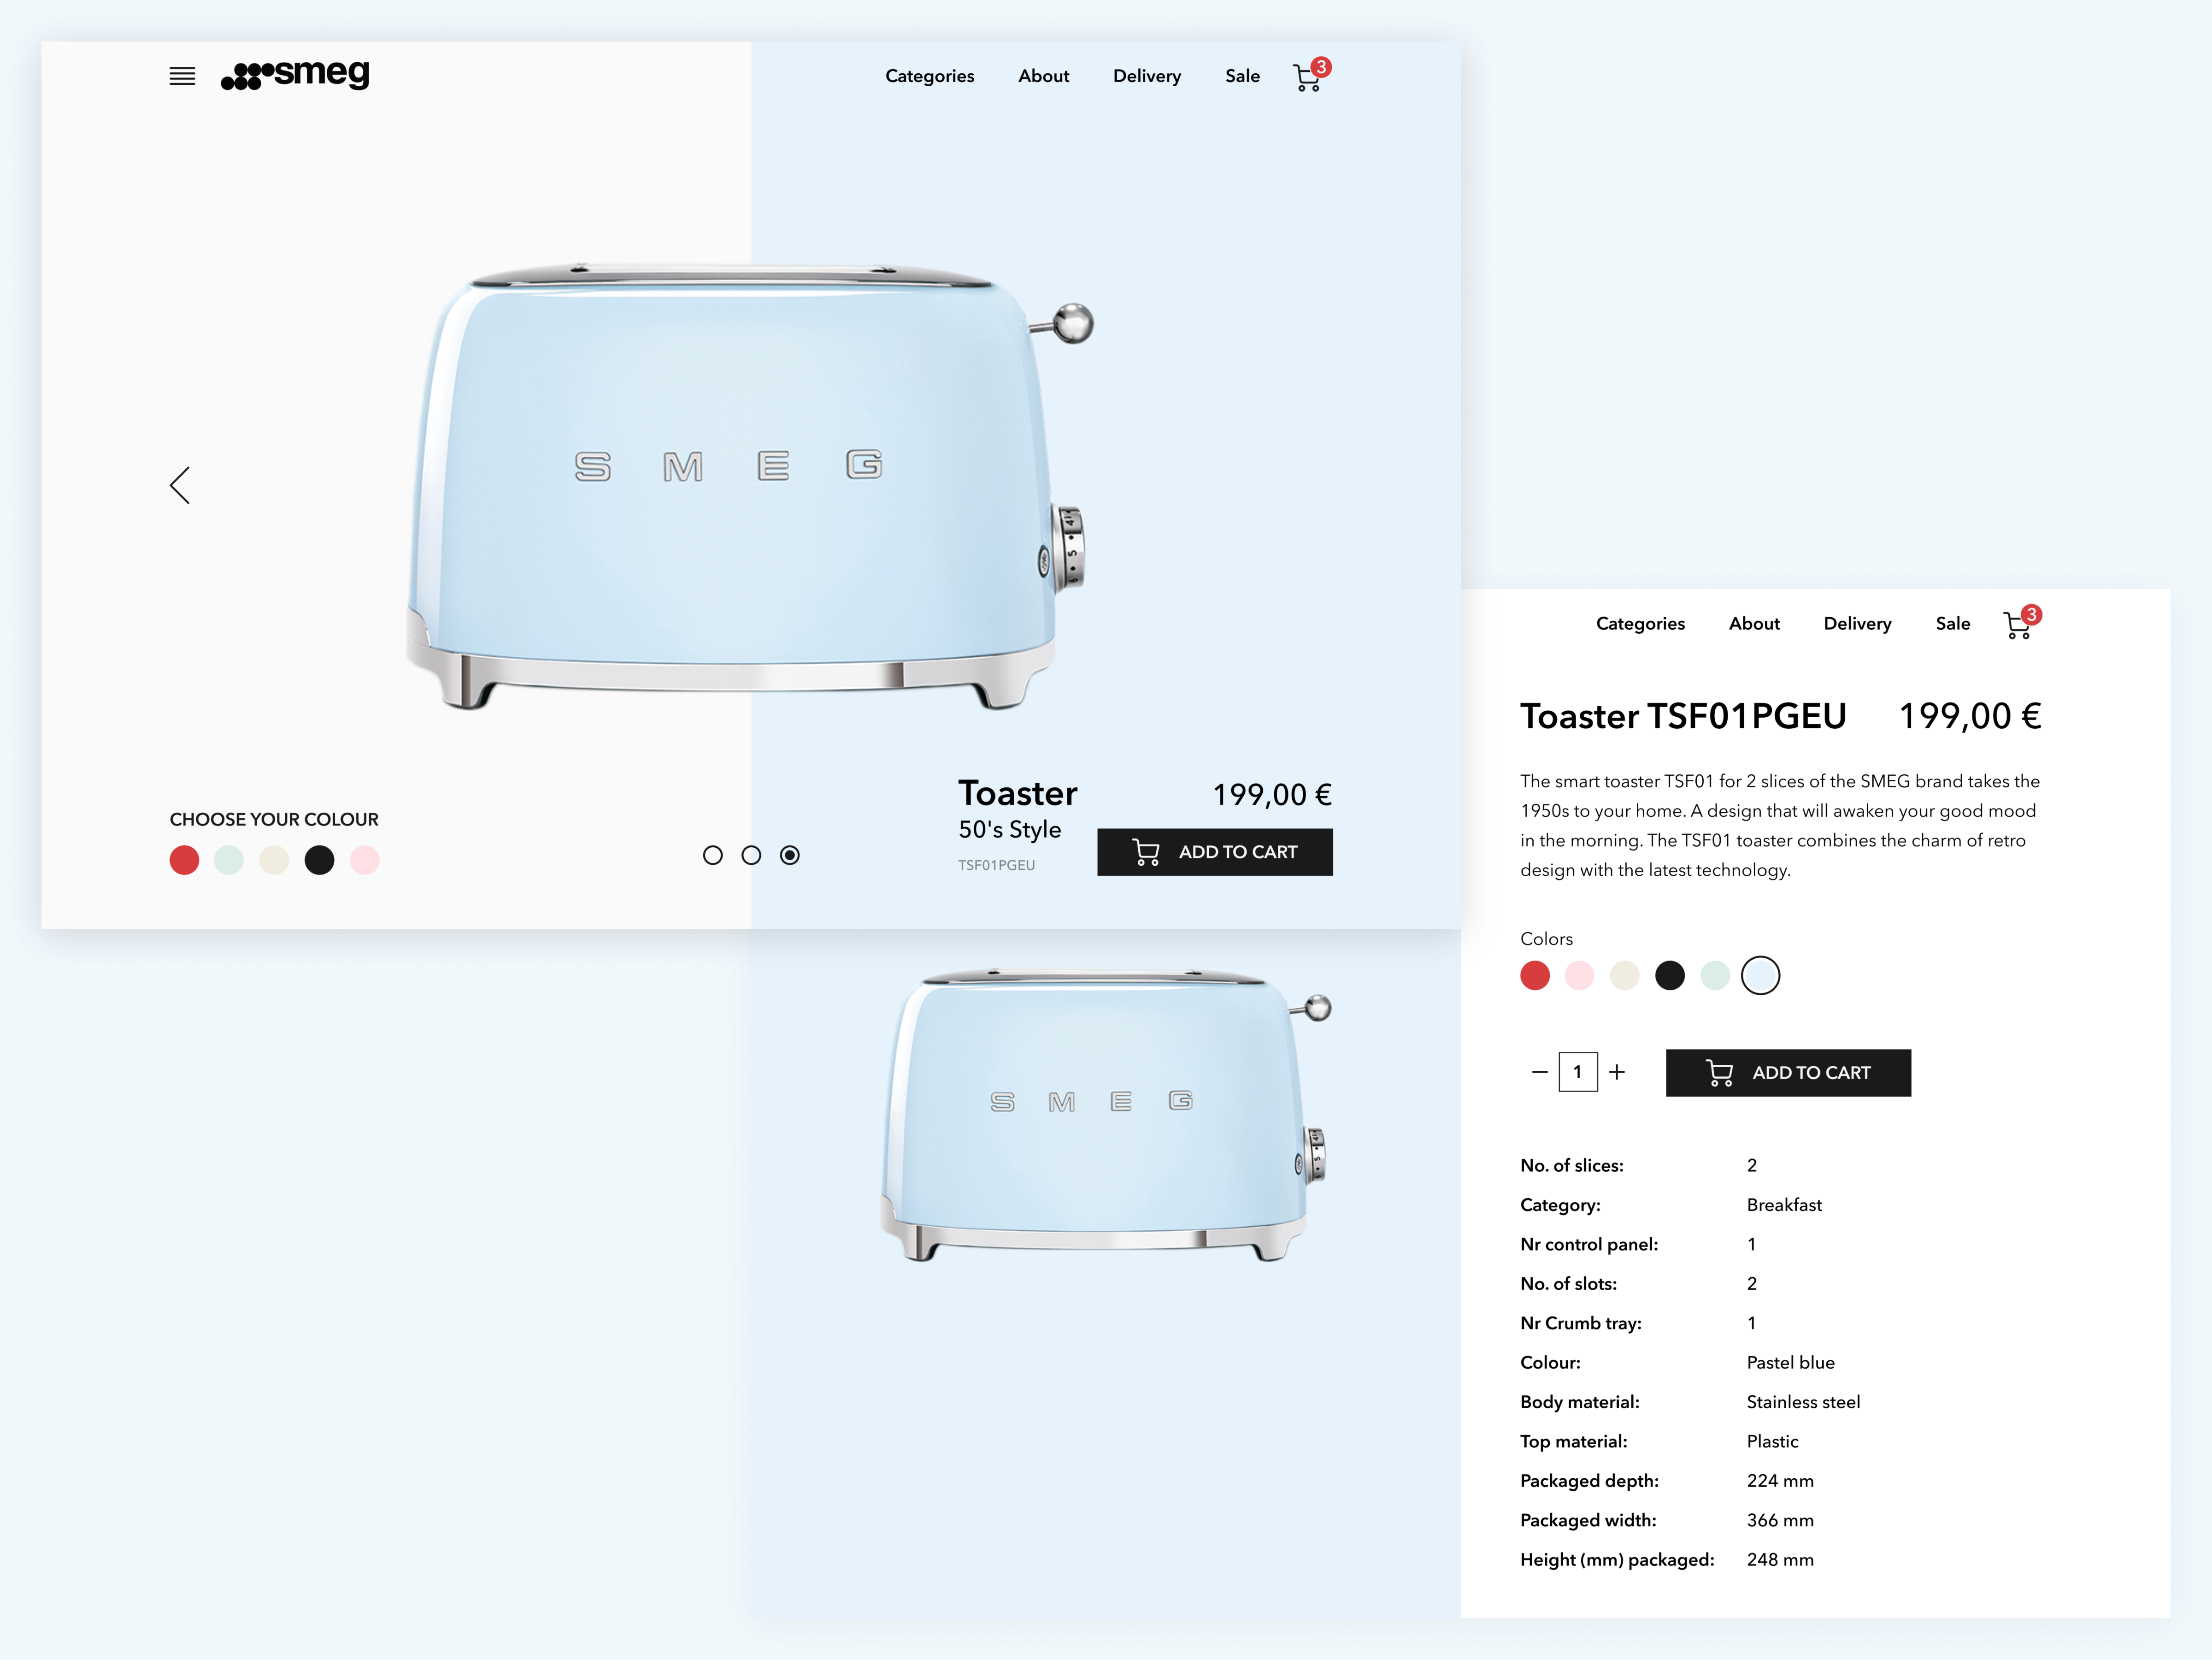Decrease quantity with minus icon
Screen dimensions: 2212x1665
point(1539,1072)
